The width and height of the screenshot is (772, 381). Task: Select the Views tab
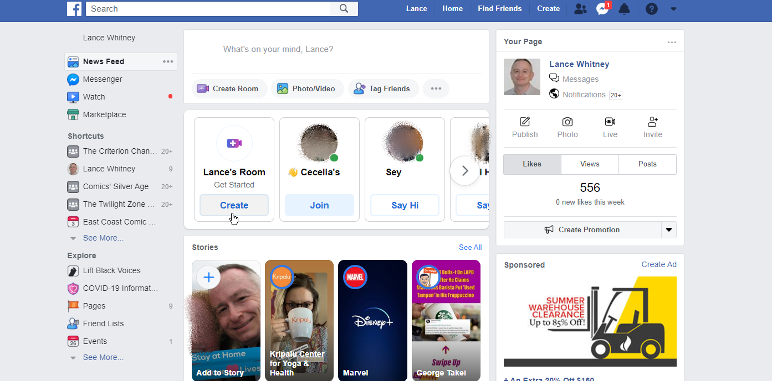coord(590,164)
